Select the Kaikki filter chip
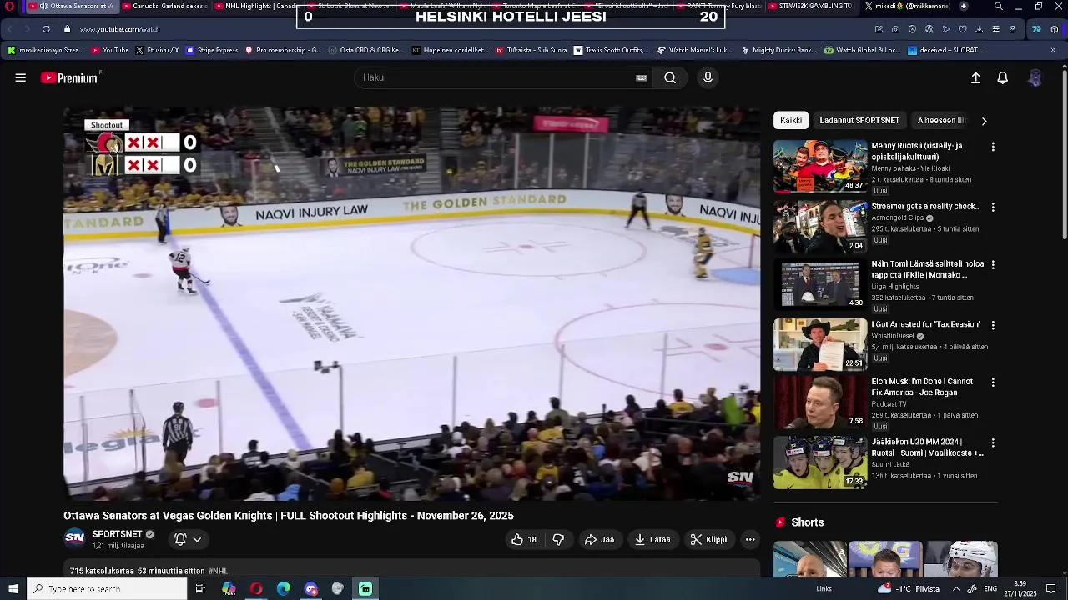This screenshot has width=1068, height=600. (791, 121)
